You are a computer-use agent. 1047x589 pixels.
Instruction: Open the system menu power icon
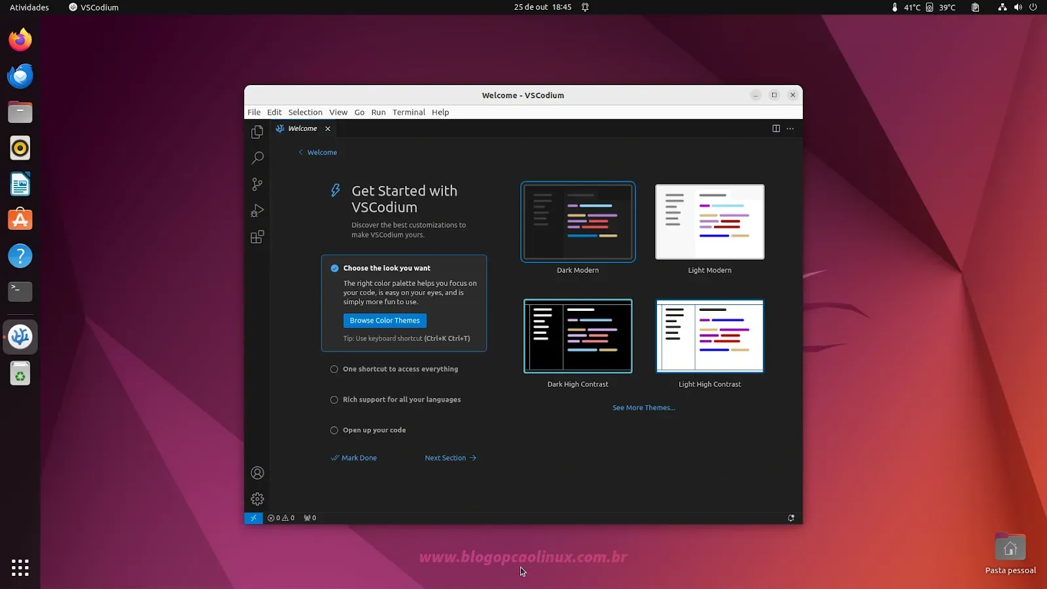[x=1033, y=7]
